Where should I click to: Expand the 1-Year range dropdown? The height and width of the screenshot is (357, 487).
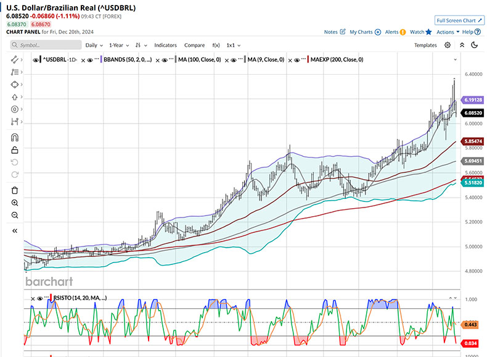[x=119, y=45]
